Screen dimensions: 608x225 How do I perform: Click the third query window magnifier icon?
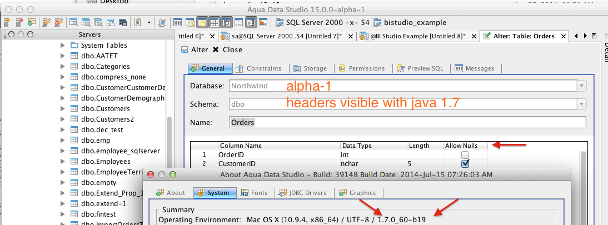tap(98, 22)
